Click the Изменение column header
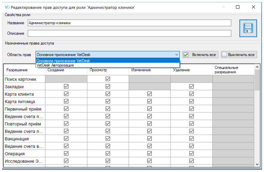 tap(150, 70)
